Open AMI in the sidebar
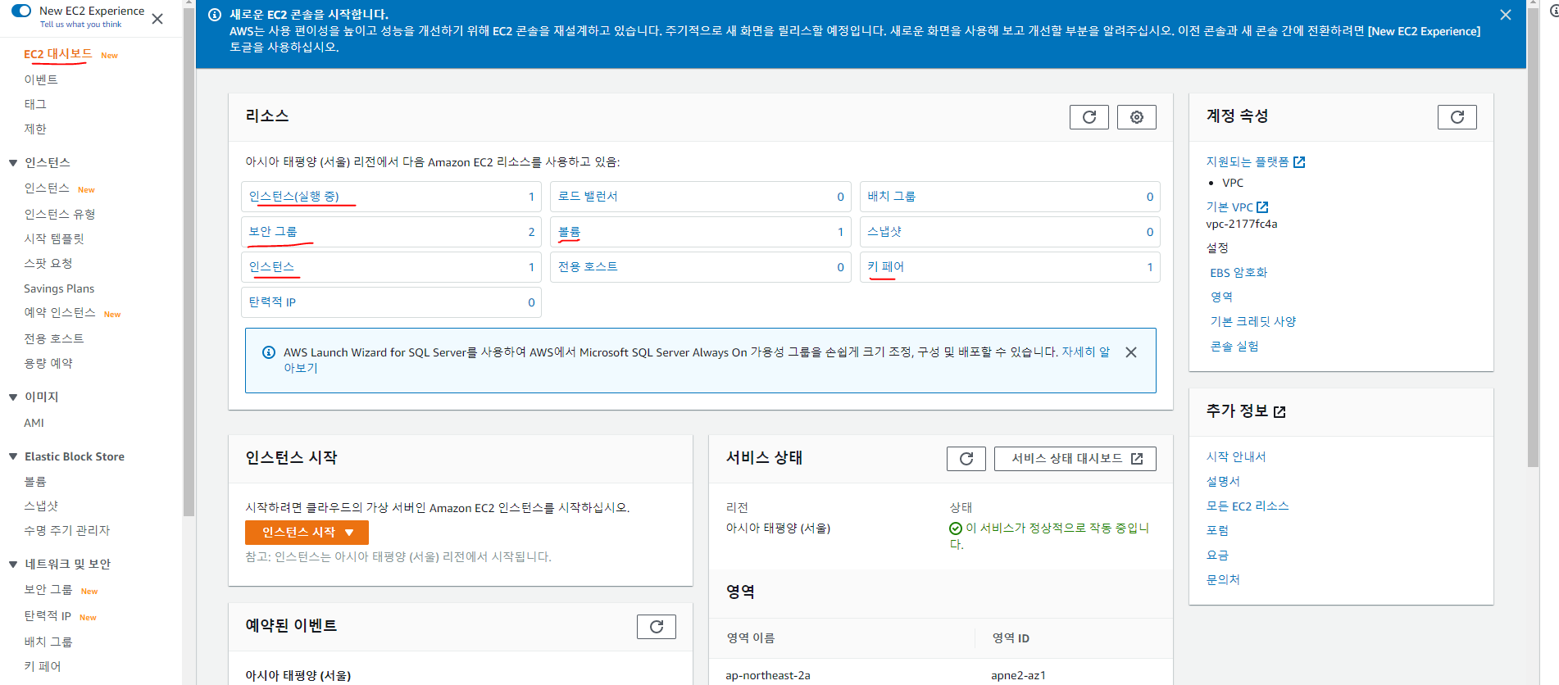 pos(34,423)
